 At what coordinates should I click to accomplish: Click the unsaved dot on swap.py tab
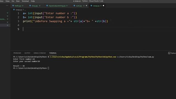103,5
